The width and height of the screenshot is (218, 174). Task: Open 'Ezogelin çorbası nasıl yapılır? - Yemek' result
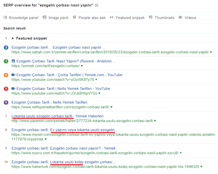[66, 148]
